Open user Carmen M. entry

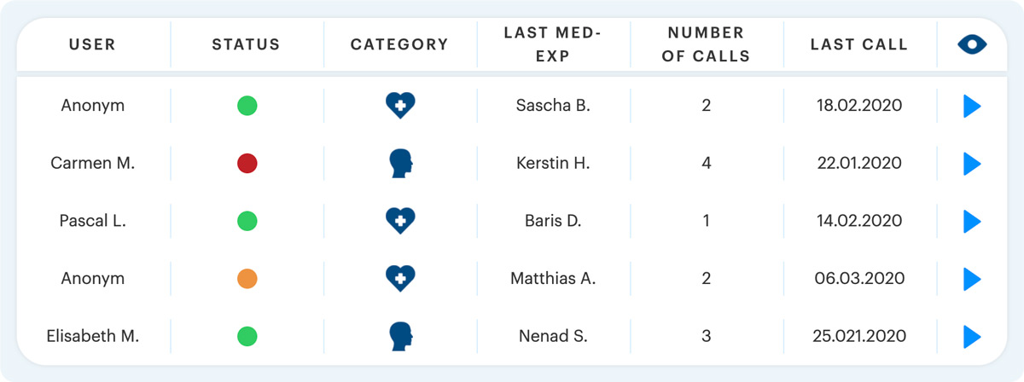point(92,164)
